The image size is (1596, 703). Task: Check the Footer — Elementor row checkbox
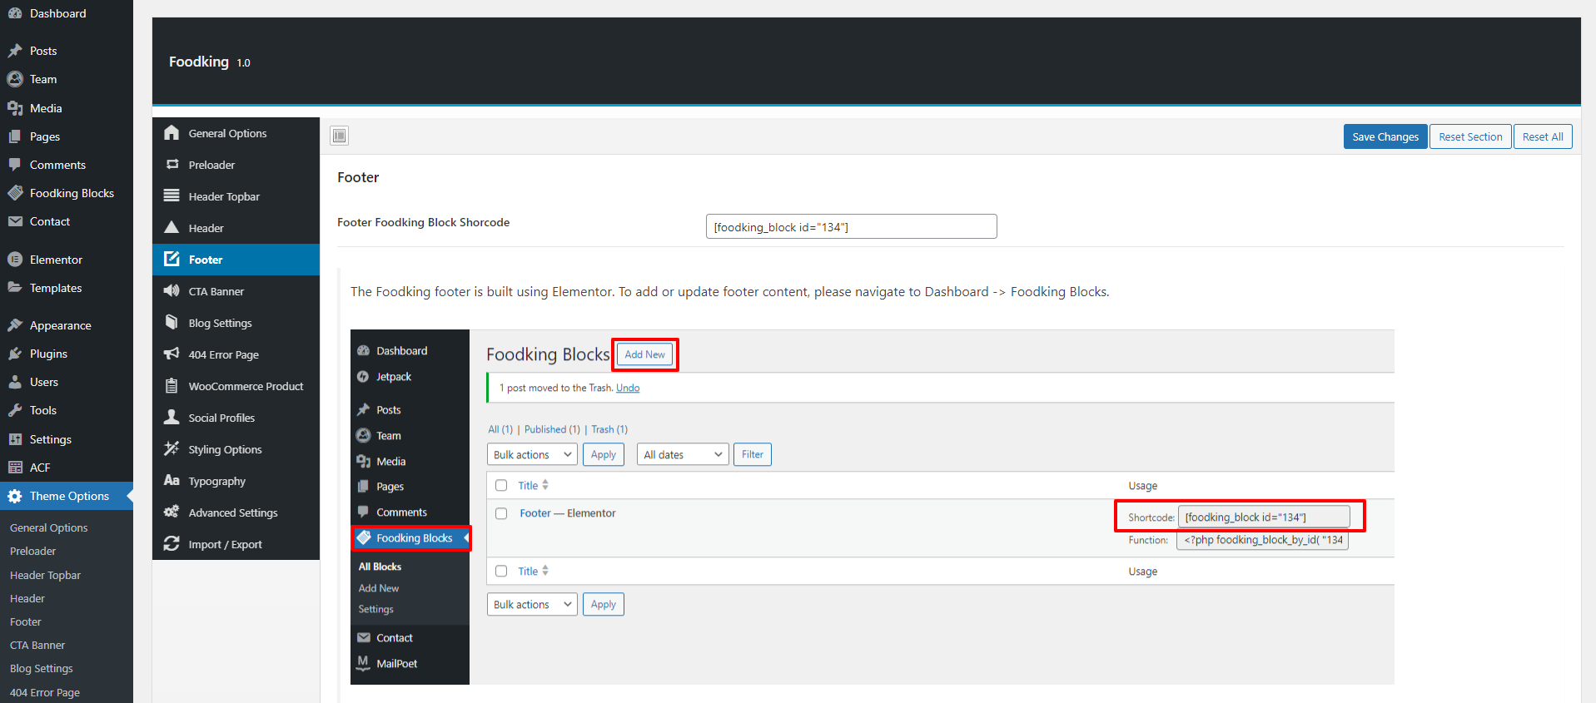pyautogui.click(x=501, y=513)
